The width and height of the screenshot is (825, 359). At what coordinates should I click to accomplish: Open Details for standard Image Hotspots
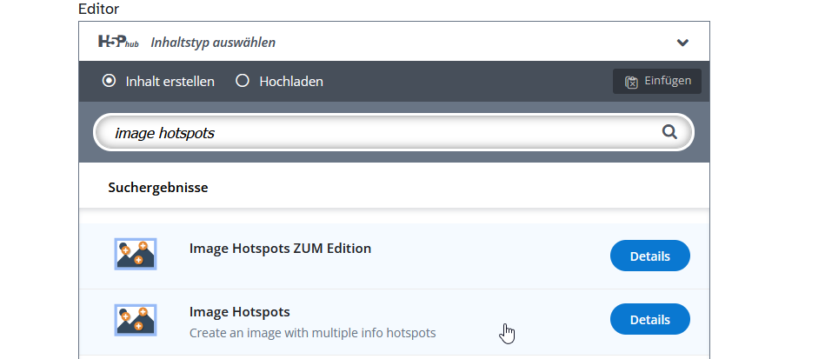click(649, 320)
